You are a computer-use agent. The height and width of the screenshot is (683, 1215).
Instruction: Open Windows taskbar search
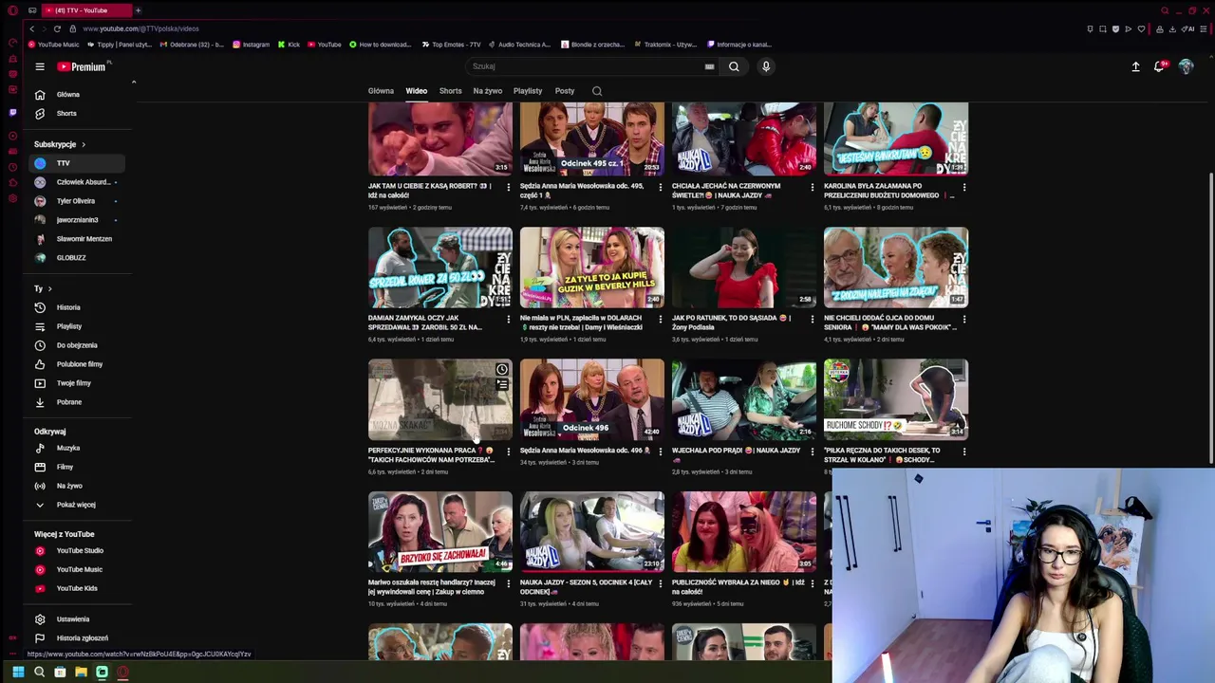click(x=39, y=672)
